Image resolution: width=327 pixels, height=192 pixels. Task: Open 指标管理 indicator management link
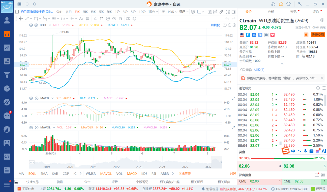(x=185, y=174)
